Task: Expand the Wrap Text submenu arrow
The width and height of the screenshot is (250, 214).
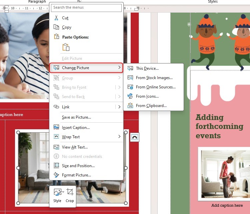Action: pyautogui.click(x=119, y=137)
